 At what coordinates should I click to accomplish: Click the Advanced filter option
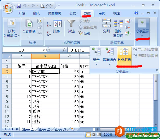point(84,33)
